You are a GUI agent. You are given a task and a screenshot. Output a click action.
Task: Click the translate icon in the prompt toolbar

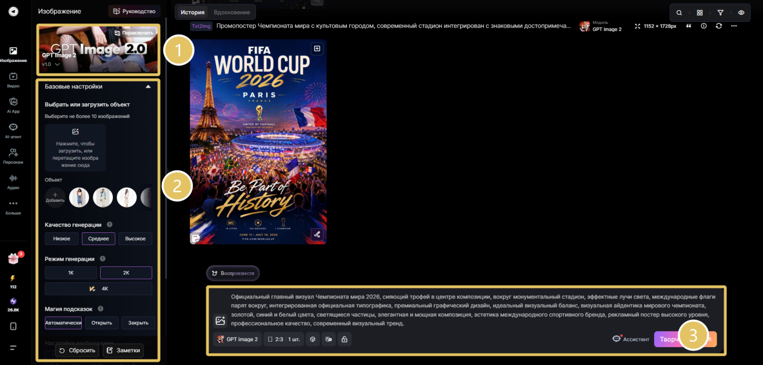coord(329,339)
